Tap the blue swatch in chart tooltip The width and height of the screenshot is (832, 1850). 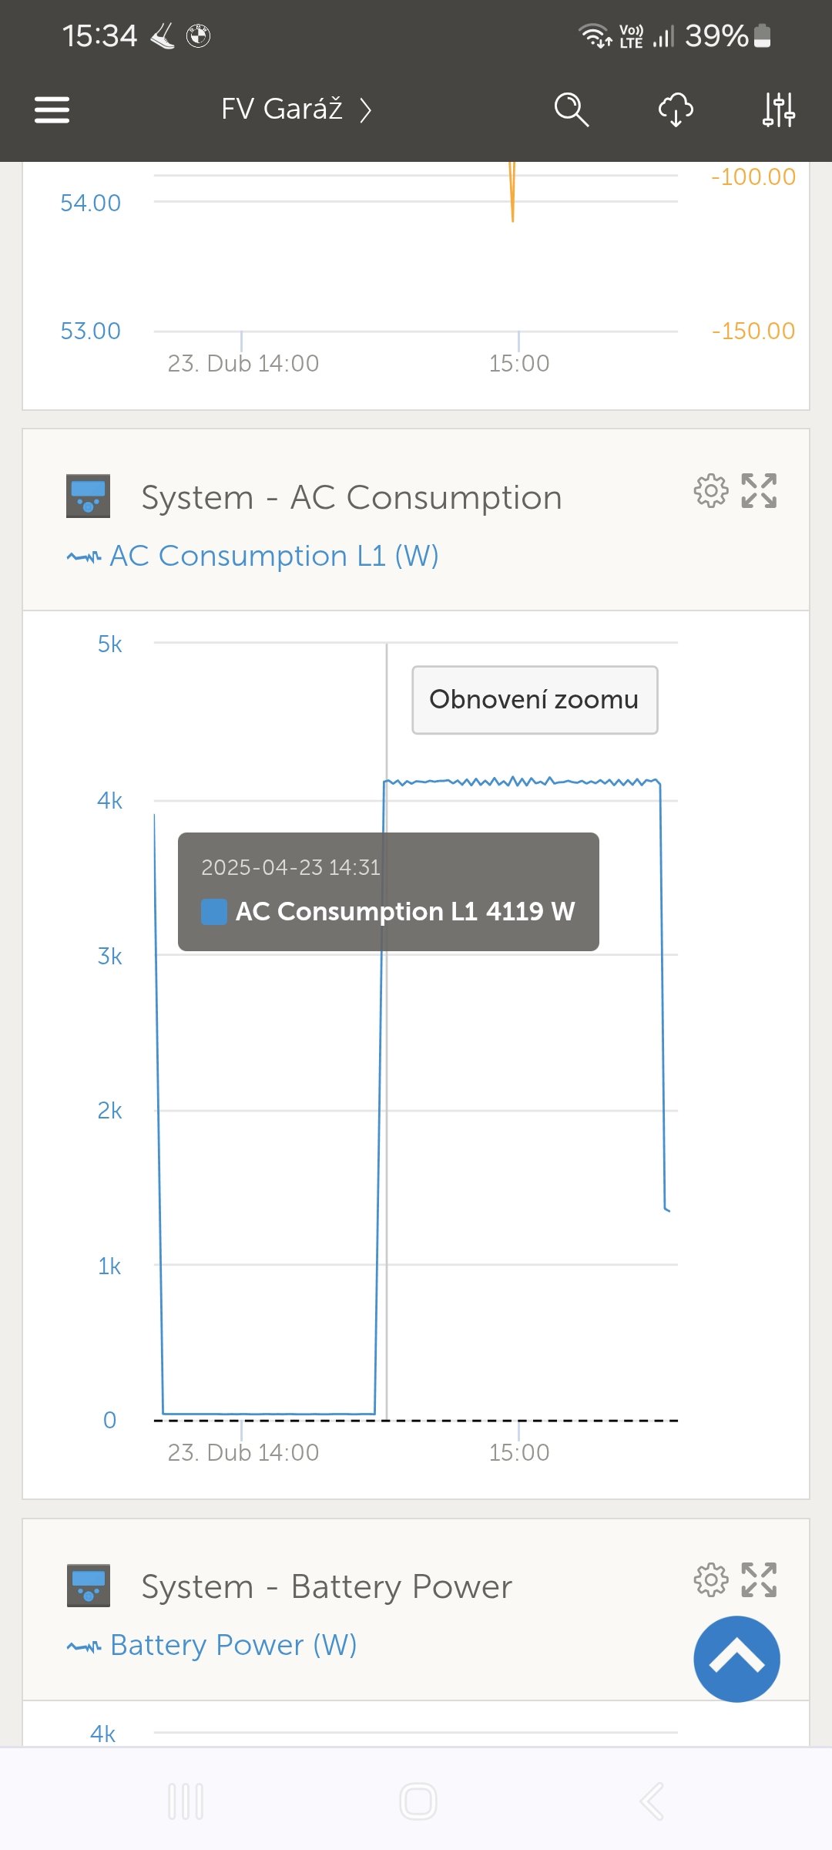(213, 911)
